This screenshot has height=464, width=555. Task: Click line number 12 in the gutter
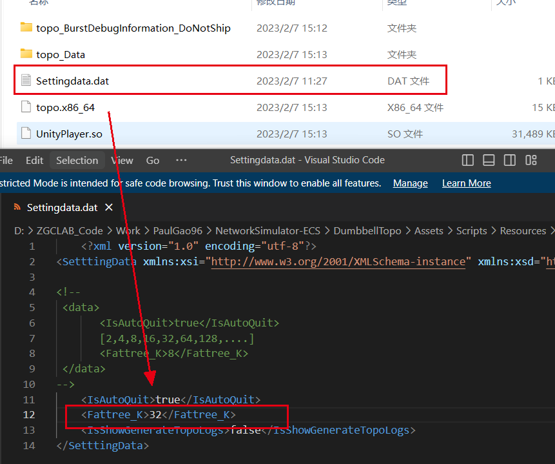[x=29, y=415]
